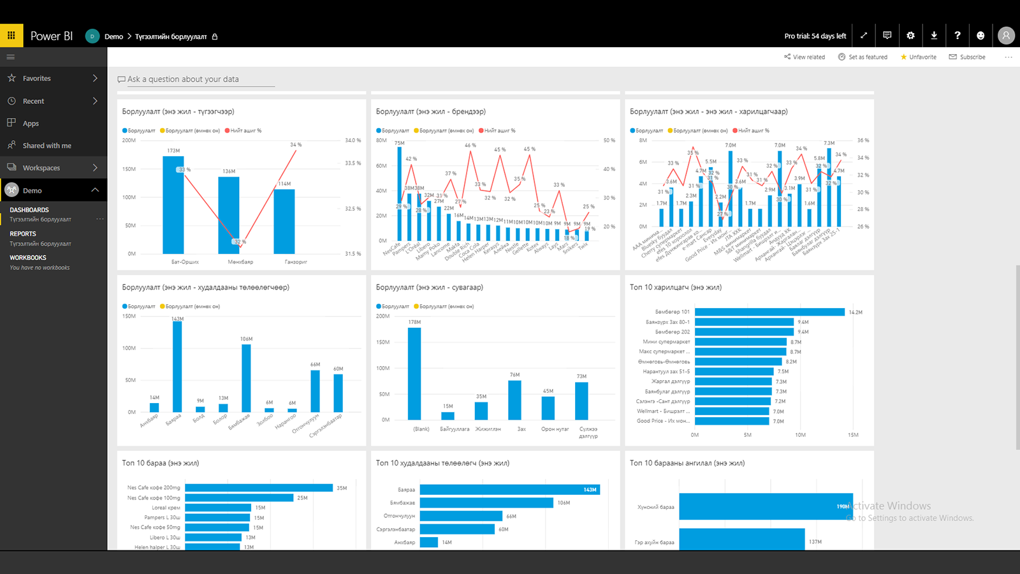Click Subscribe button

point(967,57)
